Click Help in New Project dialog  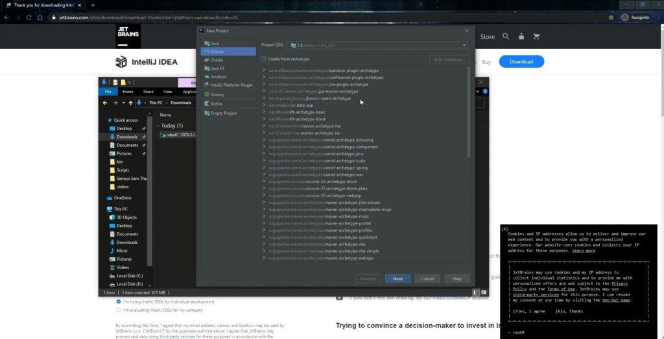click(457, 279)
